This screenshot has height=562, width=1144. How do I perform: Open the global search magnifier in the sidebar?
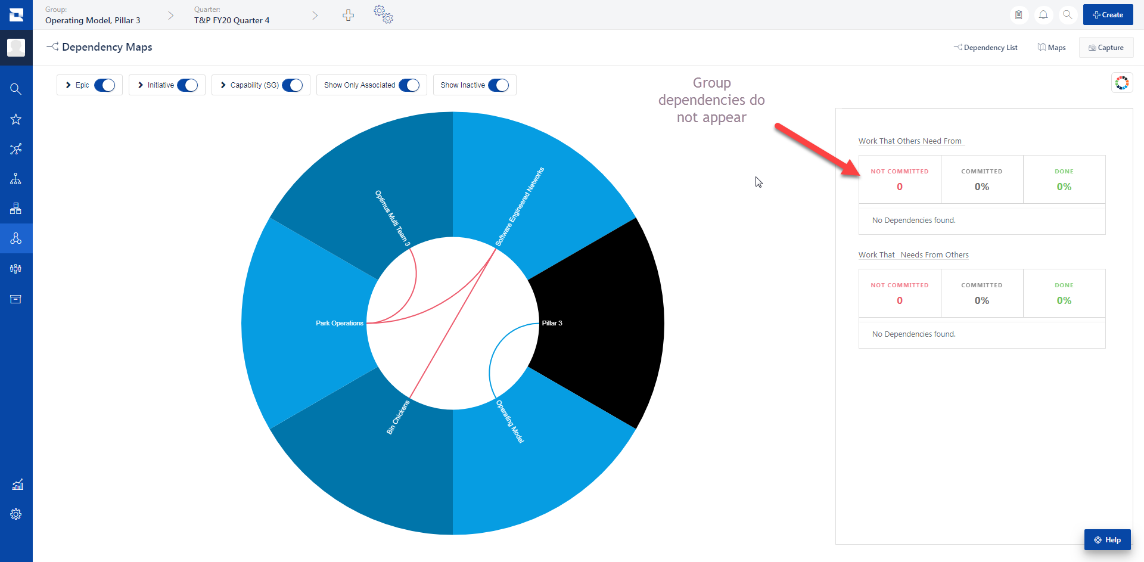[x=16, y=88]
